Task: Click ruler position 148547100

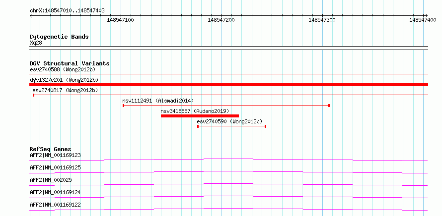Action: 121,20
